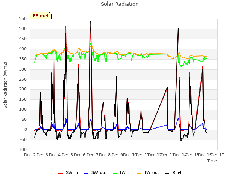240x180 pixels.
Task: Click the Dec 5 x-axis label
Action: (67, 155)
